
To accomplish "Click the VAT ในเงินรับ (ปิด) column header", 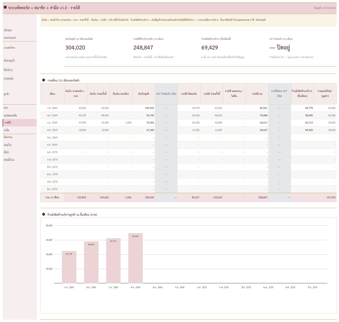I will (166, 94).
